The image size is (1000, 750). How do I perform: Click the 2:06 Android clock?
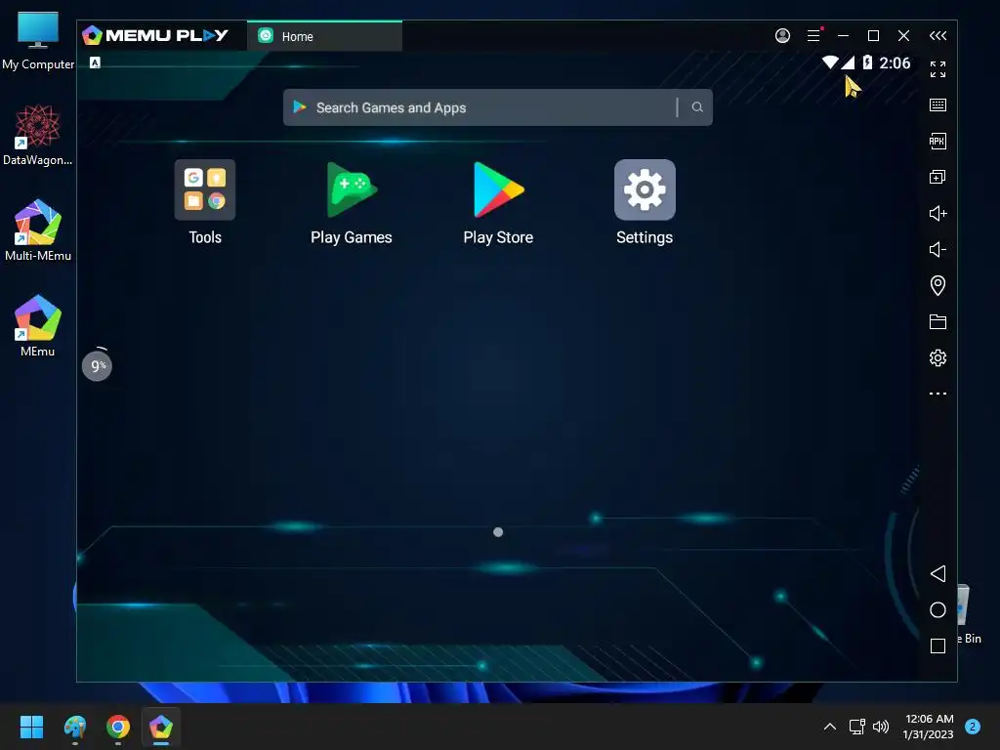point(895,62)
